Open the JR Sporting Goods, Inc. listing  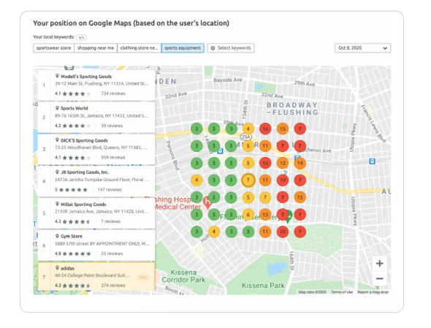(x=96, y=181)
